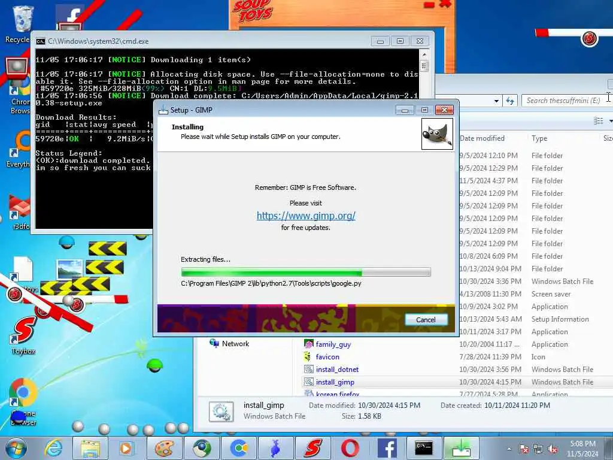Open the network tray icon
The height and width of the screenshot is (460, 613).
click(538, 449)
